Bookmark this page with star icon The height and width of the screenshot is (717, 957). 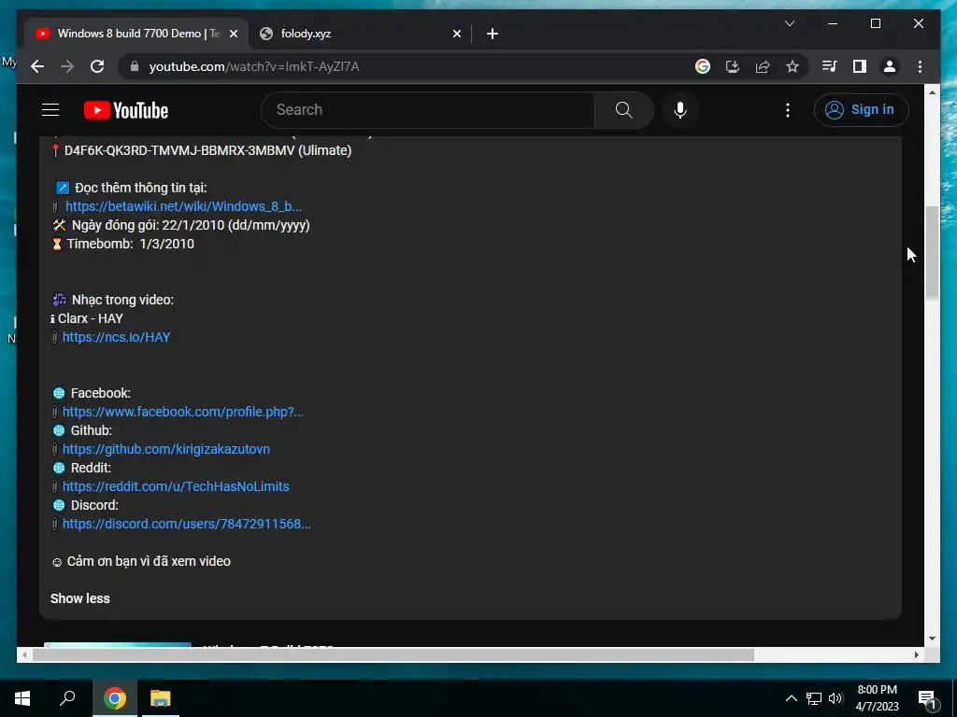coord(793,66)
